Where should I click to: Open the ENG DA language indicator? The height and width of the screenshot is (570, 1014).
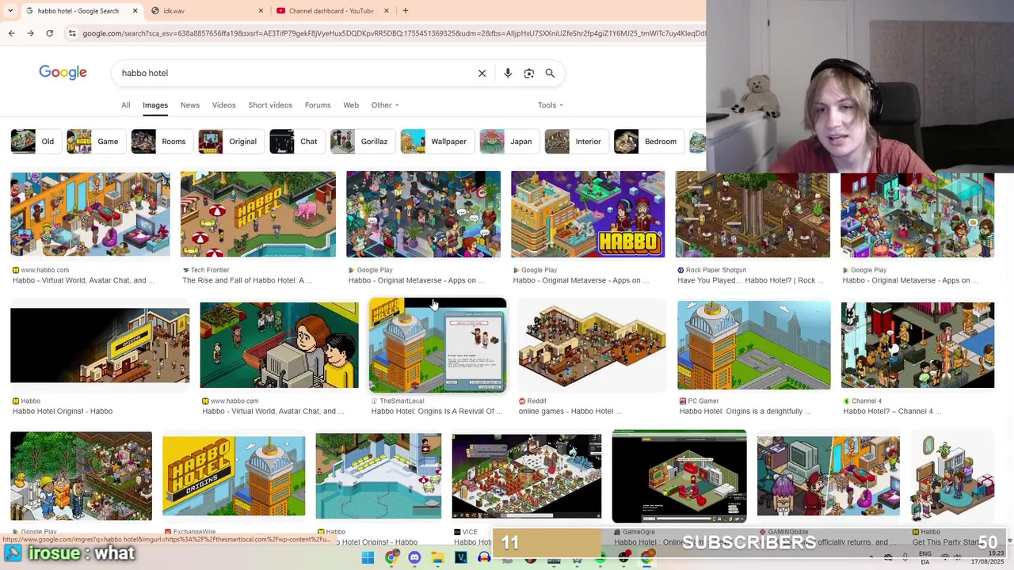[925, 558]
